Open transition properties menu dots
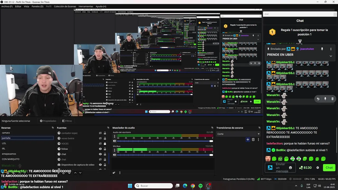The width and height of the screenshot is (338, 190). [258, 140]
